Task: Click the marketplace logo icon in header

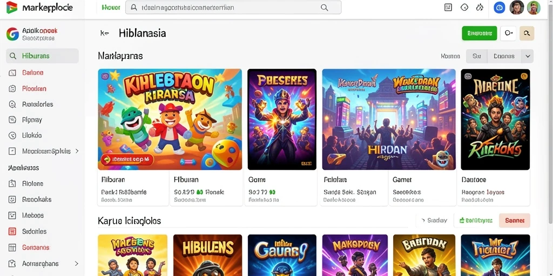Action: coord(12,8)
